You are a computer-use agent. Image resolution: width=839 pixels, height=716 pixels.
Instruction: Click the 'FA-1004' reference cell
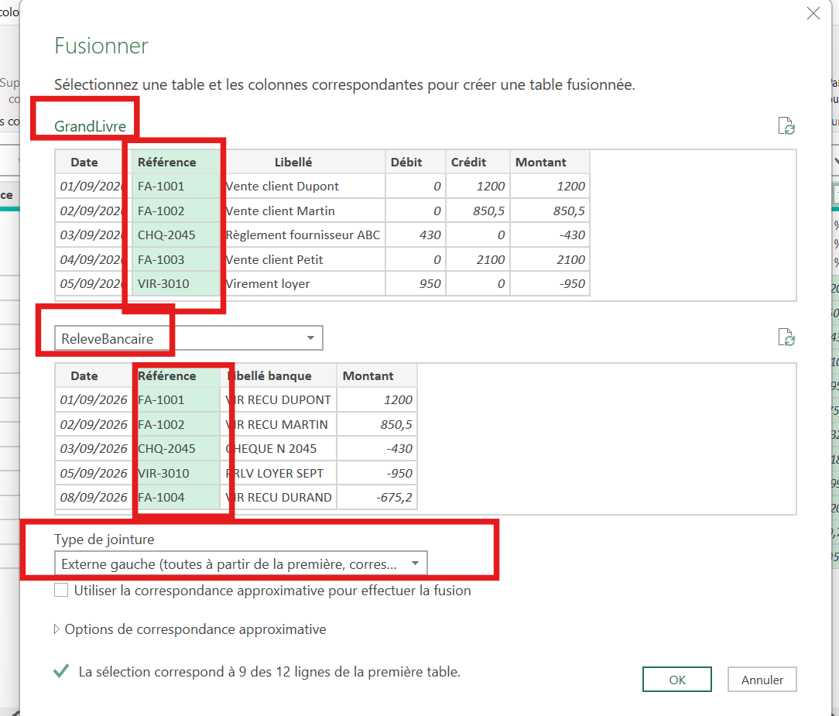coord(176,497)
